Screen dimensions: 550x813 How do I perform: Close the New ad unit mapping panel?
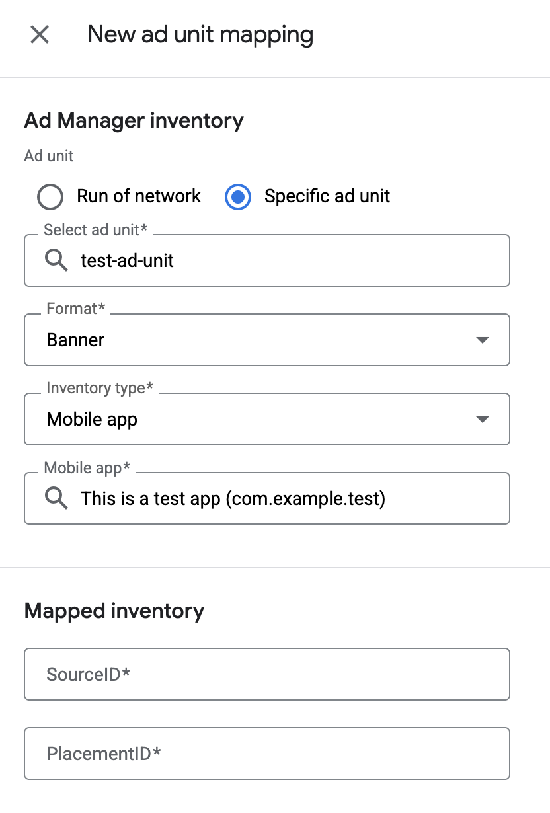tap(40, 34)
